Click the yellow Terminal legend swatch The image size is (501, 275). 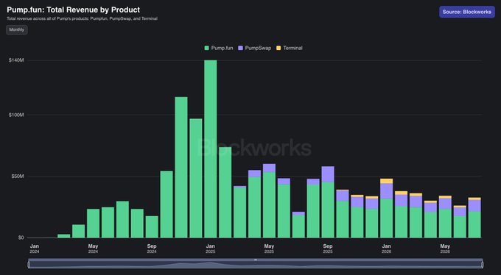coord(278,49)
